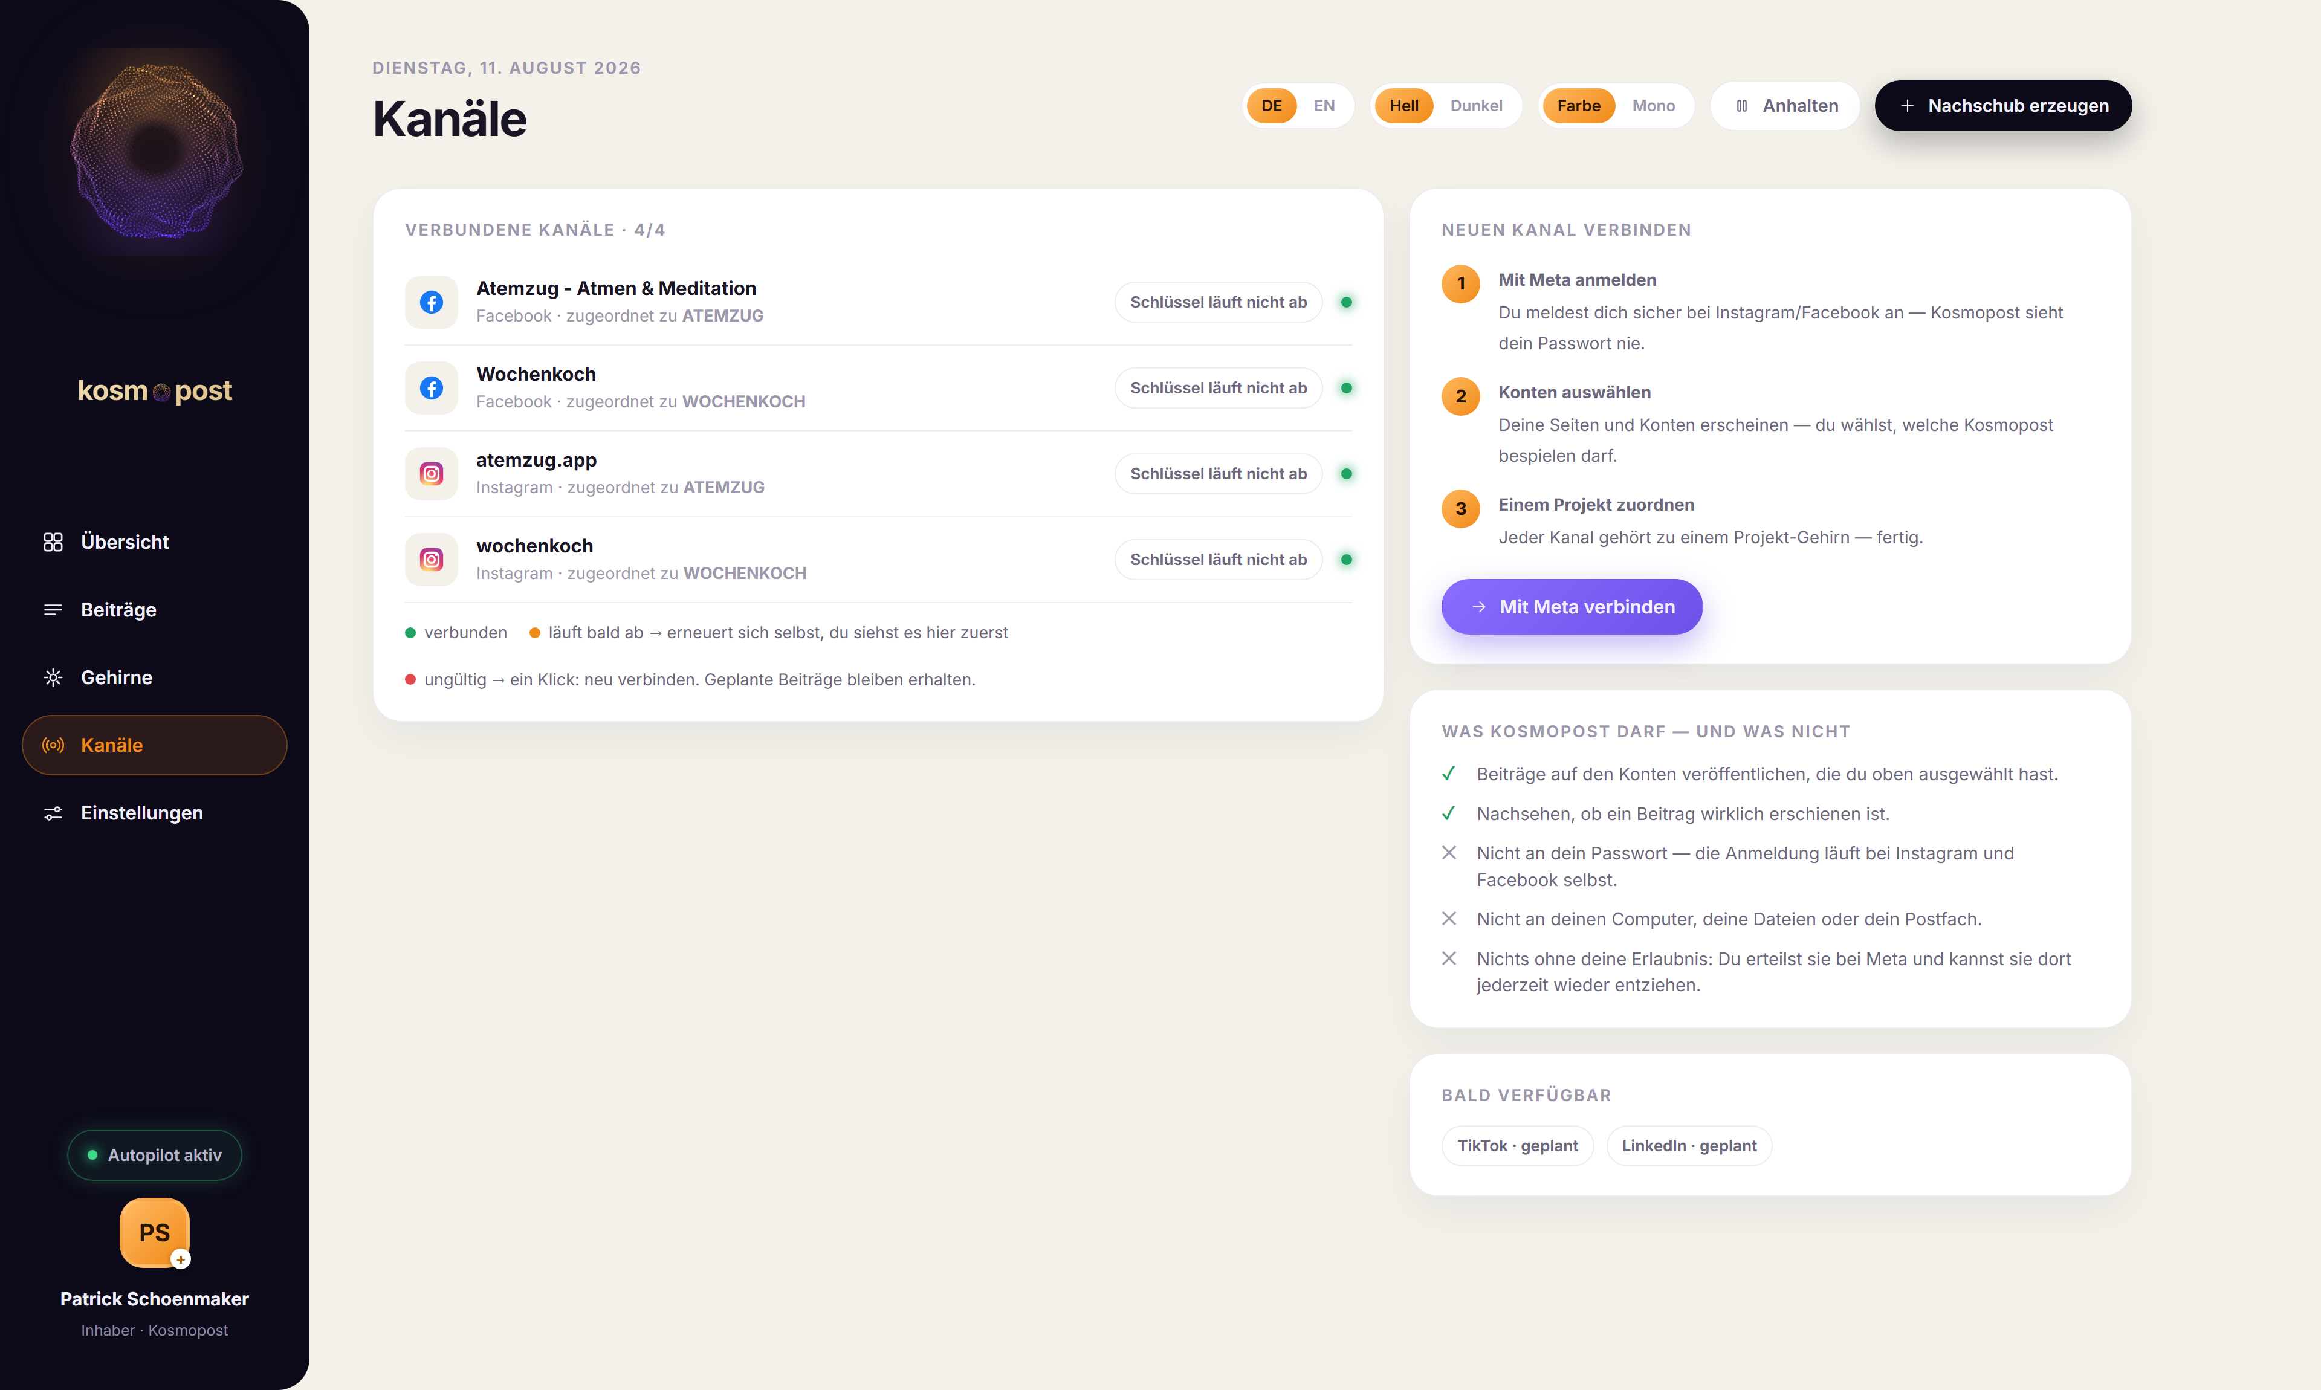Screen dimensions: 2321x1390
Task: Click the Autopilot aktiv status pill
Action: (155, 1155)
